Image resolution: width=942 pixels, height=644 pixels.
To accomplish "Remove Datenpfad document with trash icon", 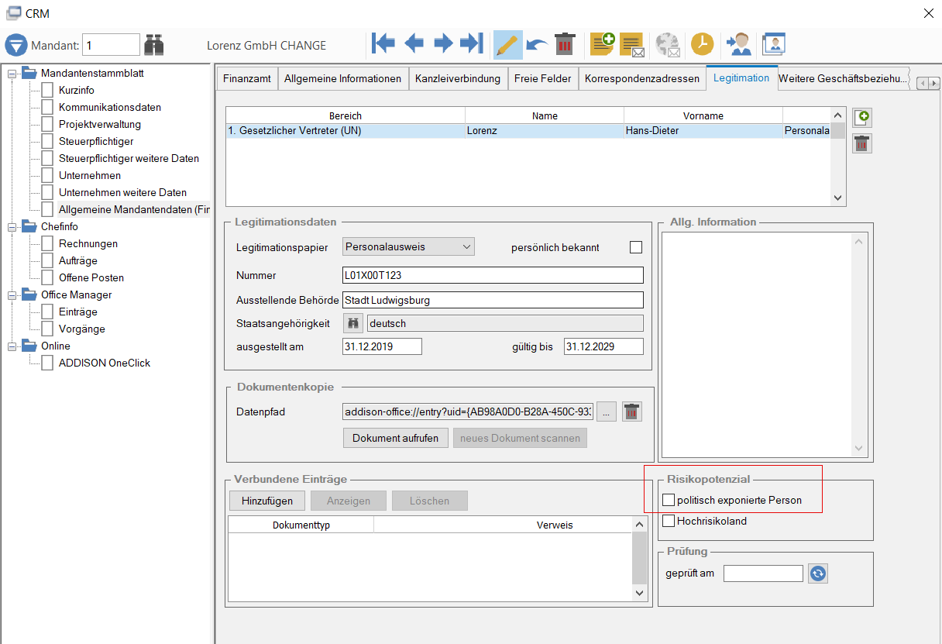I will click(632, 412).
